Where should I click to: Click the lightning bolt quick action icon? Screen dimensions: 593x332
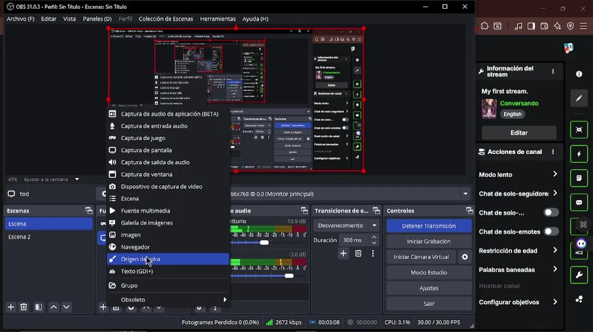click(x=579, y=154)
